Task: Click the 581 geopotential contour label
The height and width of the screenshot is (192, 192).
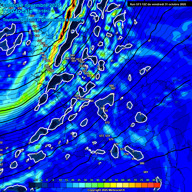Action: [146, 172]
